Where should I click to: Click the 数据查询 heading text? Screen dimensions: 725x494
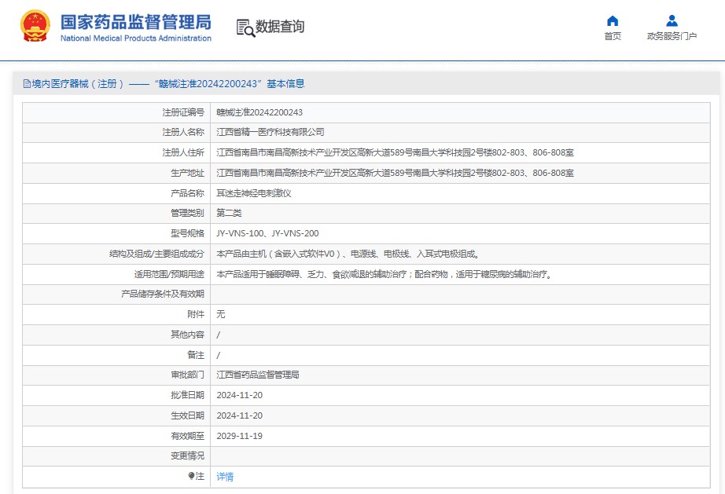[280, 27]
